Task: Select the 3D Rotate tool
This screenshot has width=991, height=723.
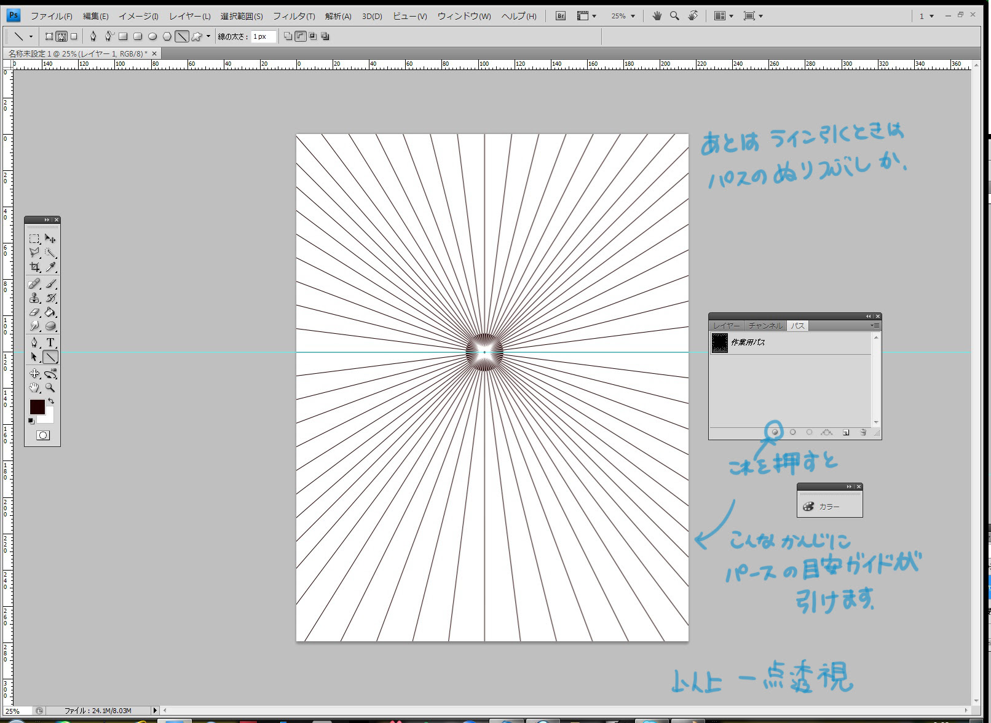Action: coord(34,373)
